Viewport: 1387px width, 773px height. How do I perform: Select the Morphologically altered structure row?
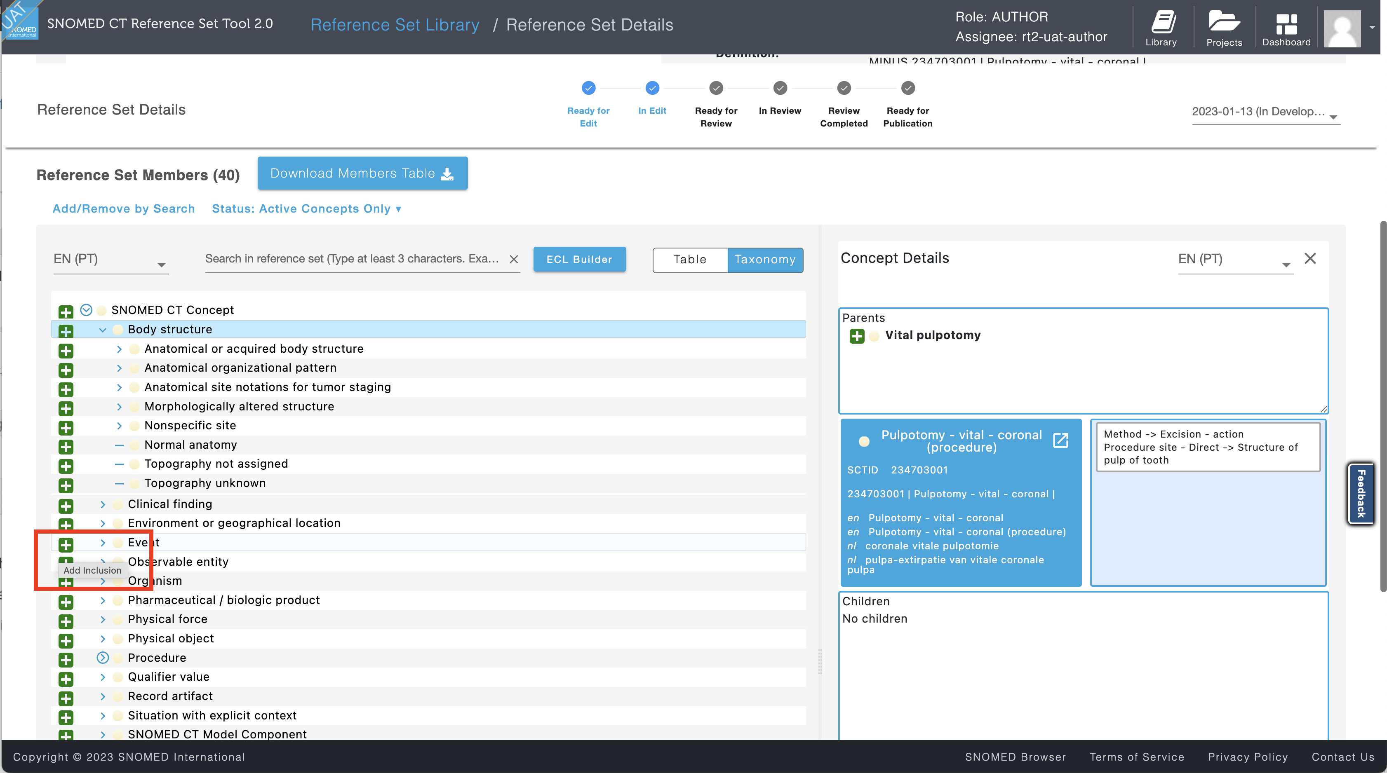point(428,407)
